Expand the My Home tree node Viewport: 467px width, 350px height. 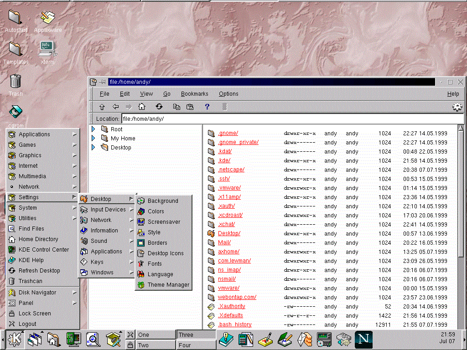pyautogui.click(x=93, y=139)
